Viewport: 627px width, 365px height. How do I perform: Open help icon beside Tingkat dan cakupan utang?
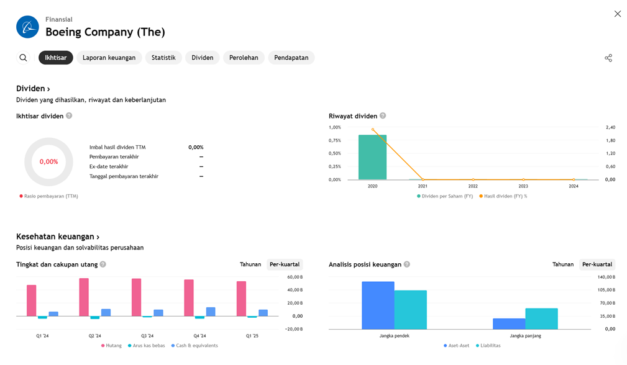103,264
